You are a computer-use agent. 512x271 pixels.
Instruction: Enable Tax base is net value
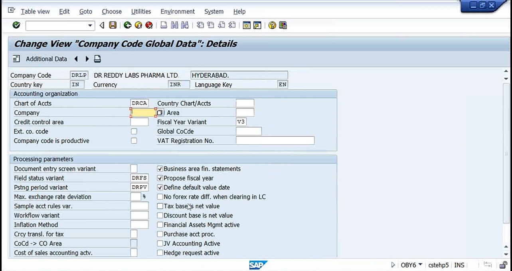tap(160, 206)
